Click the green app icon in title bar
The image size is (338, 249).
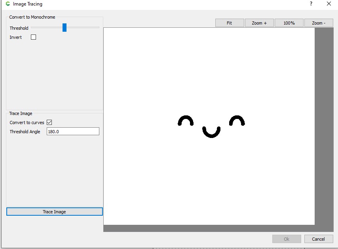tap(8, 4)
